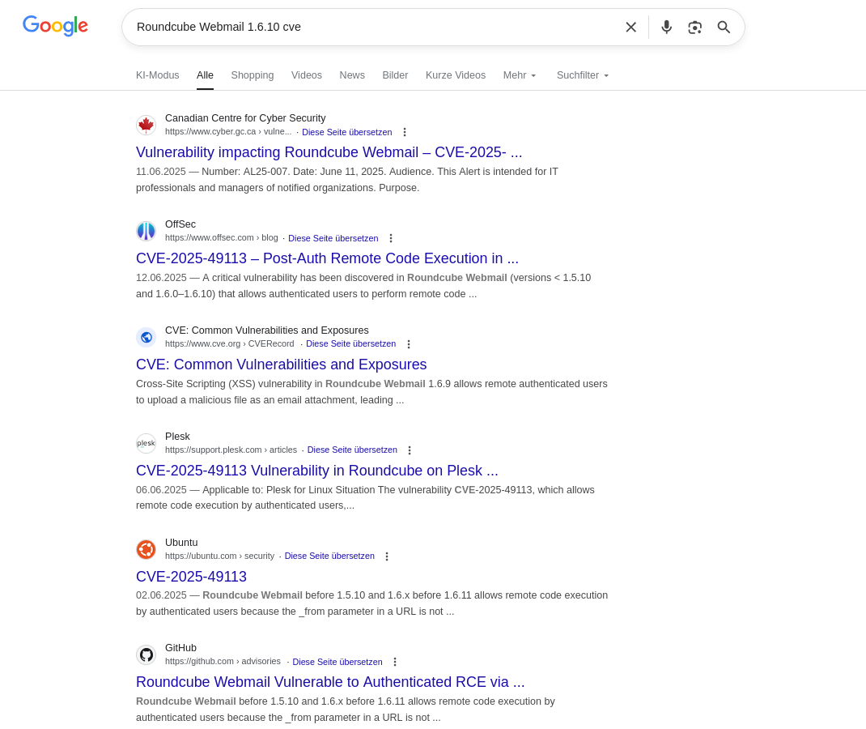Start voice search with microphone
Image resolution: width=866 pixels, height=729 pixels.
(x=666, y=27)
